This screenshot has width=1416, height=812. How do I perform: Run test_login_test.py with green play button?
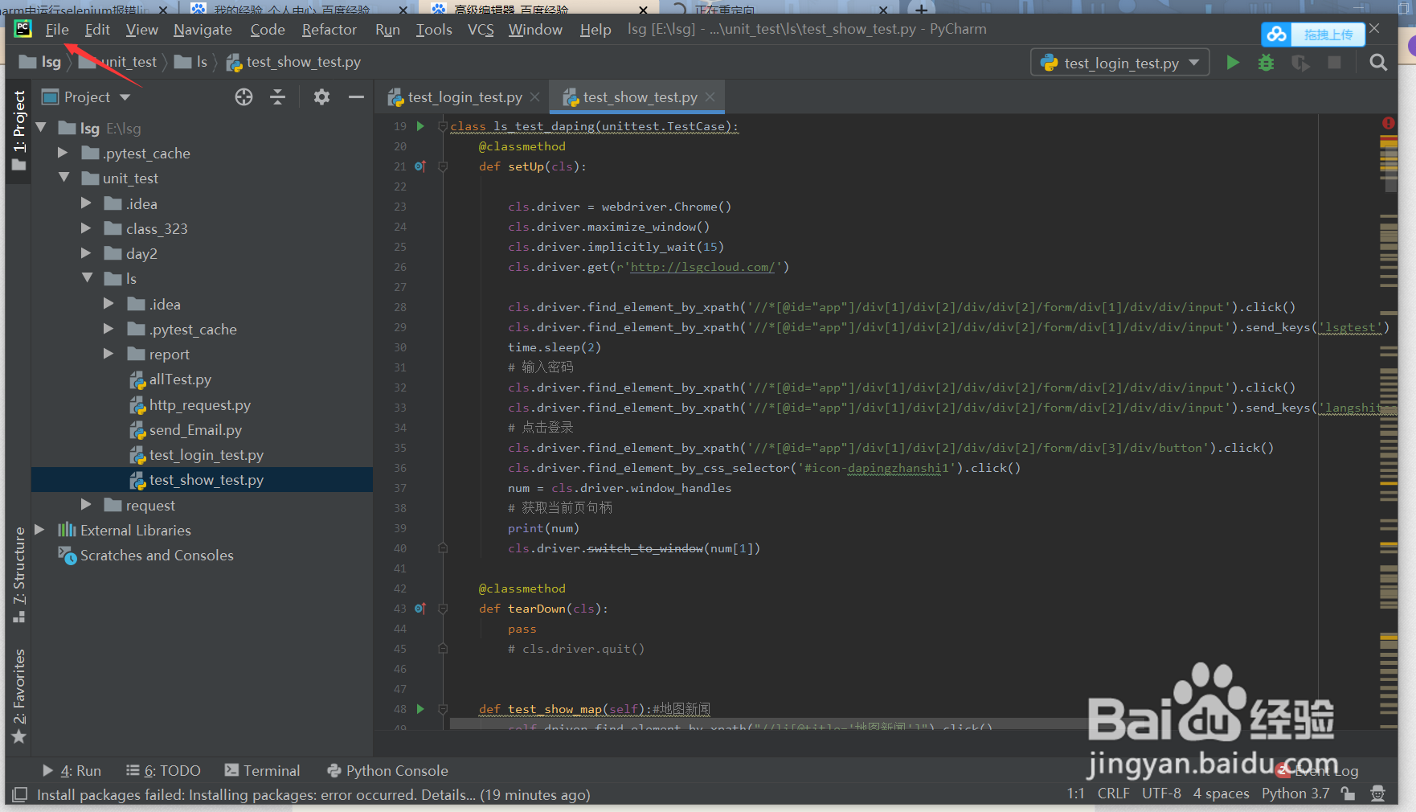click(1232, 63)
